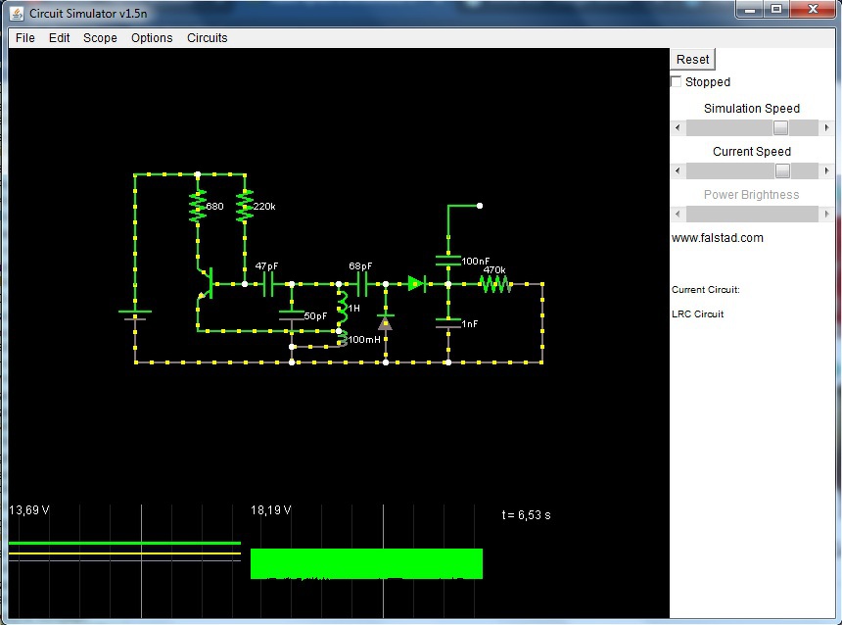Click the Current Speed slider thumb
The width and height of the screenshot is (842, 625).
783,170
